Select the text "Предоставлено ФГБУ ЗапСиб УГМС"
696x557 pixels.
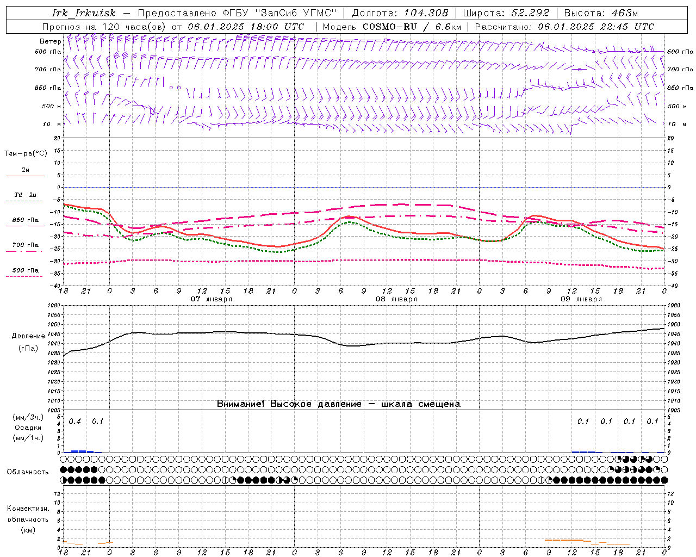pyautogui.click(x=237, y=13)
